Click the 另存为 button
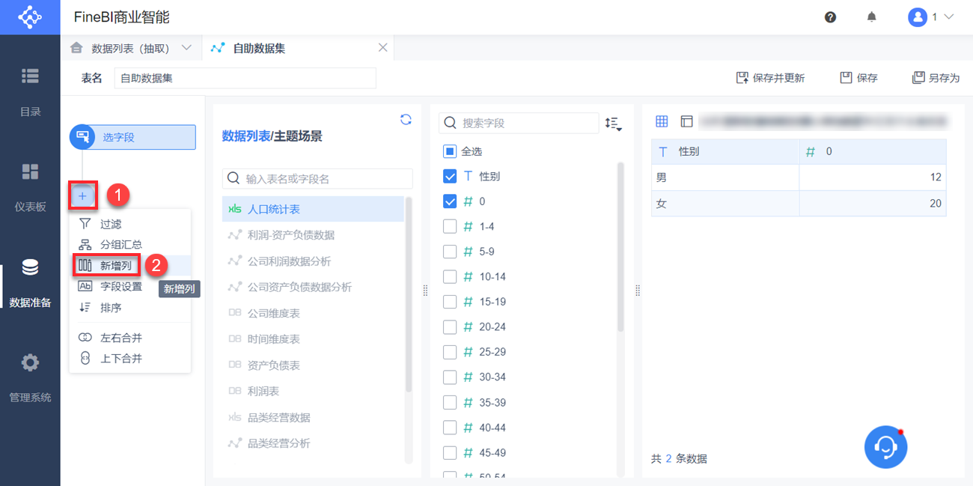The image size is (973, 486). click(x=936, y=78)
